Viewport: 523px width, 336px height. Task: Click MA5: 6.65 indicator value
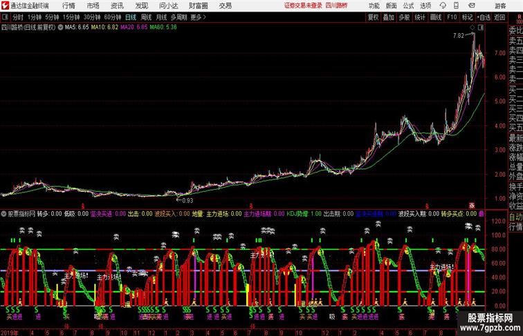[x=77, y=28]
